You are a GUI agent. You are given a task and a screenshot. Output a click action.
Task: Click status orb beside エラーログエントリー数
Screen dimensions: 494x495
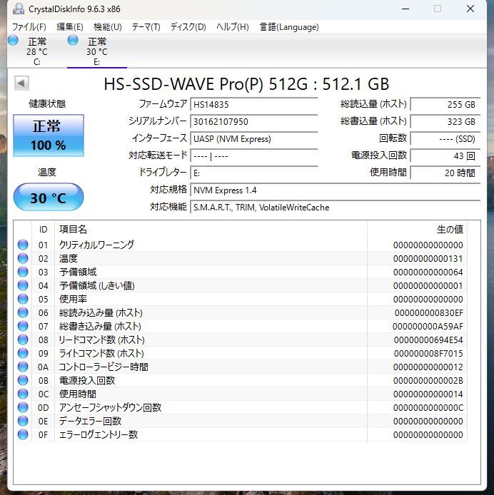point(23,434)
